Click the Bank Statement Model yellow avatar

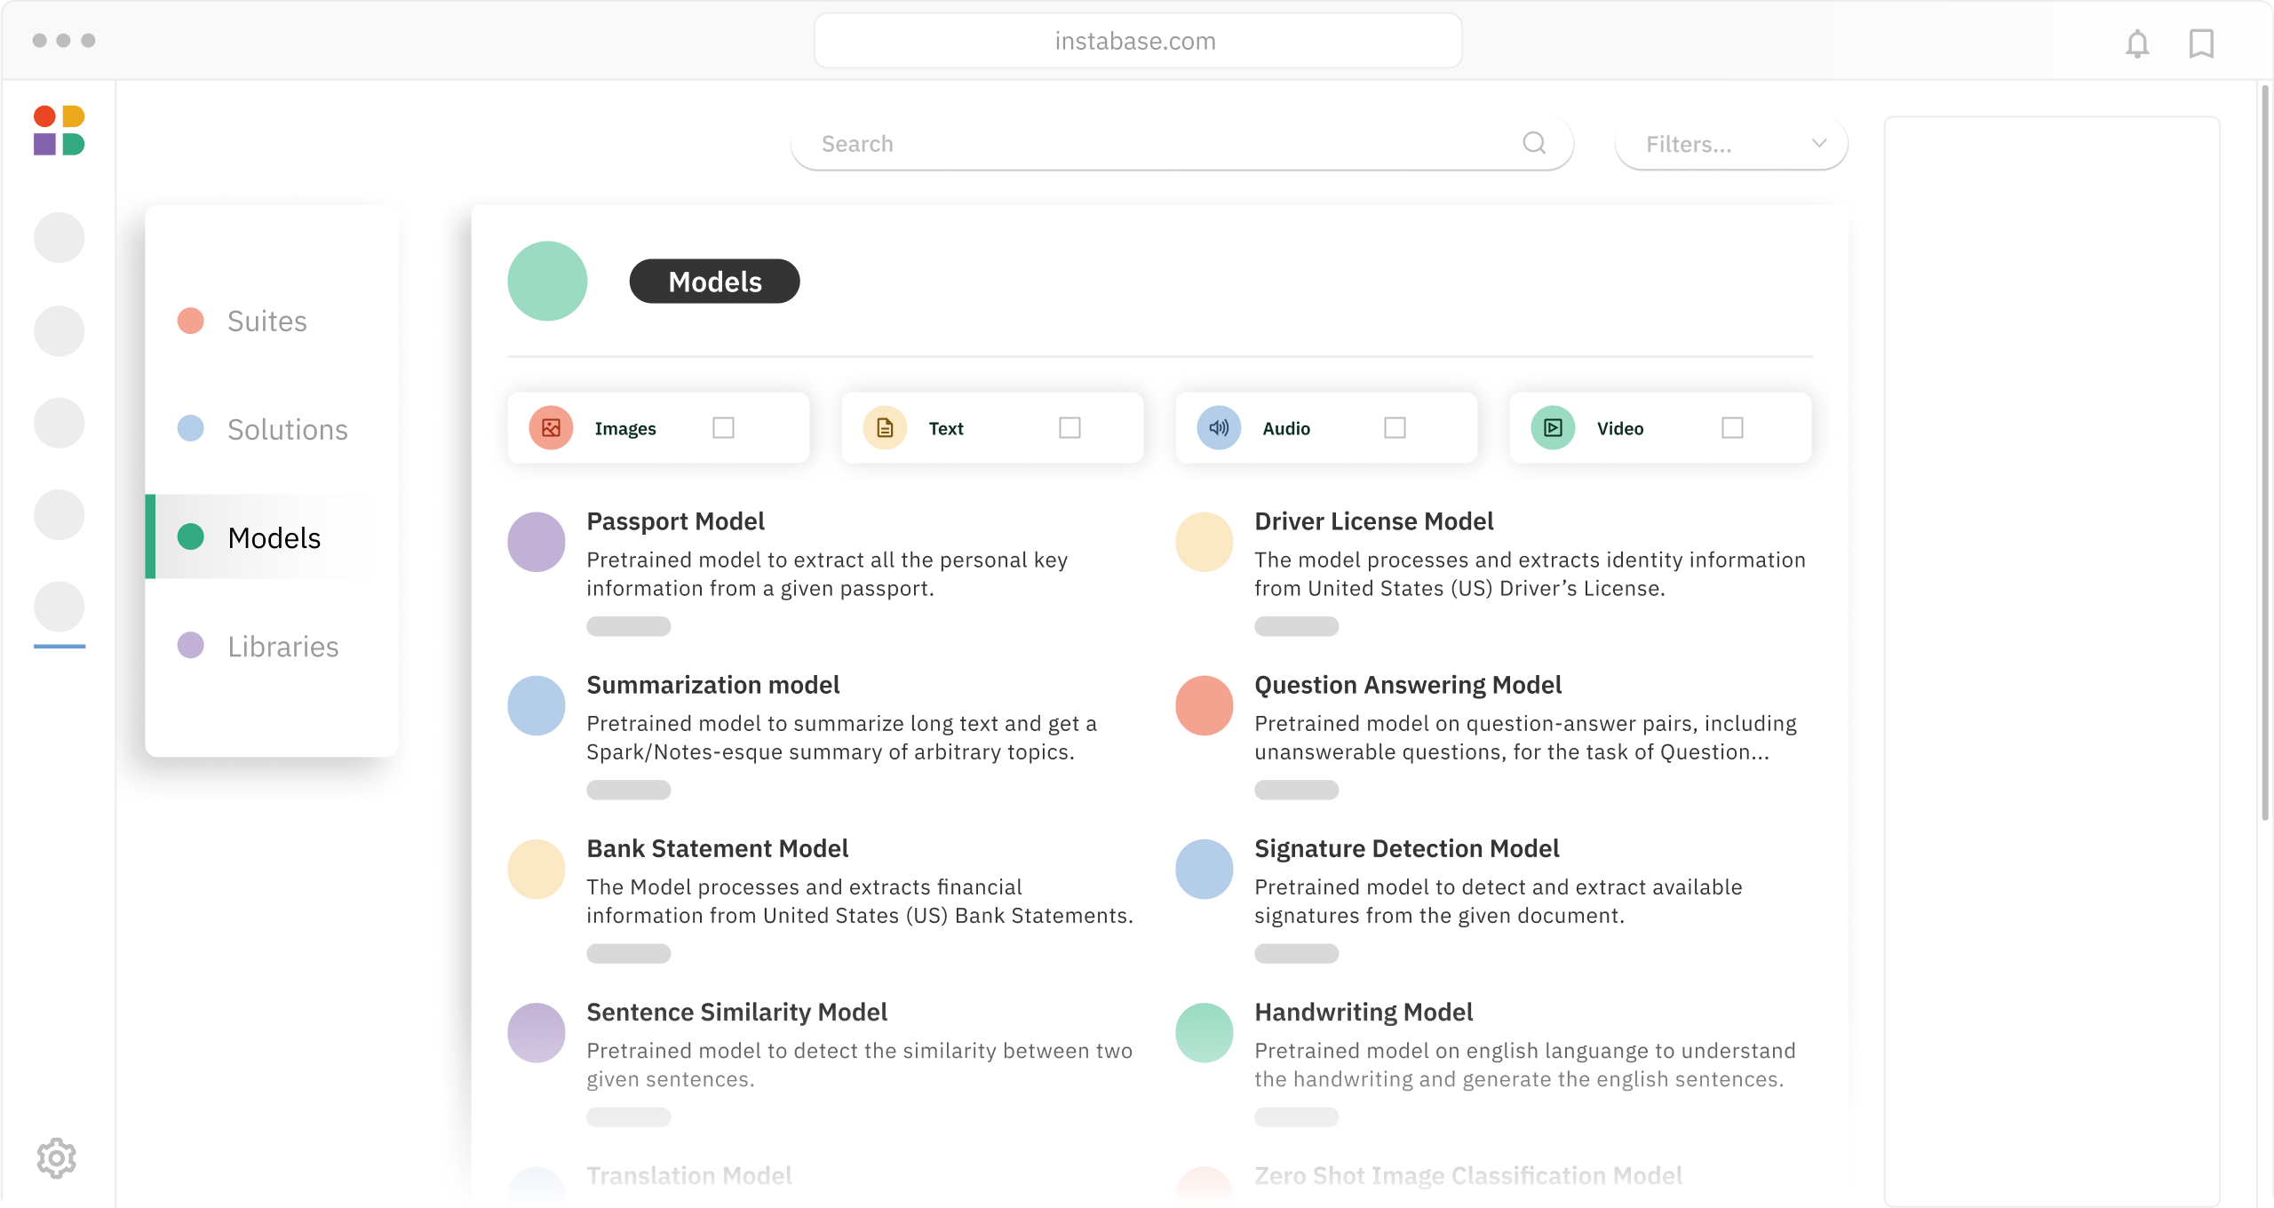(x=537, y=869)
